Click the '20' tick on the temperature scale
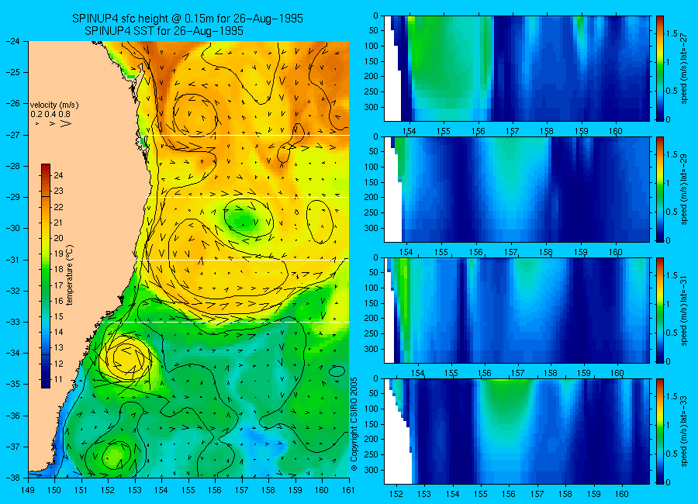Screen dimensions: 698x504 pos(58,238)
